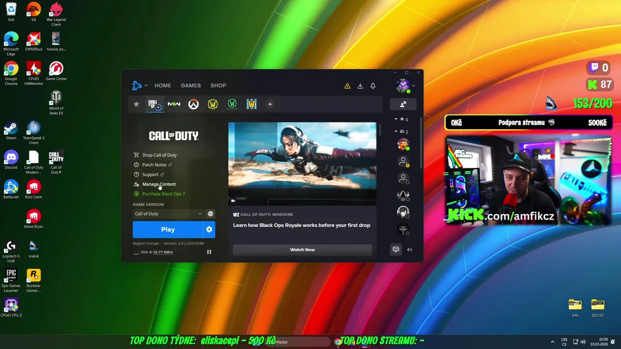Screen dimensions: 621x349
Task: Open the Support link
Action: coord(150,174)
